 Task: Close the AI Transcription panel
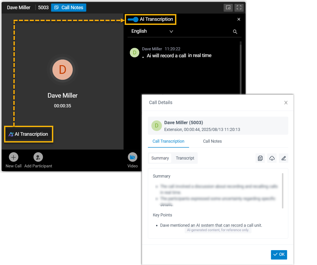tap(239, 19)
